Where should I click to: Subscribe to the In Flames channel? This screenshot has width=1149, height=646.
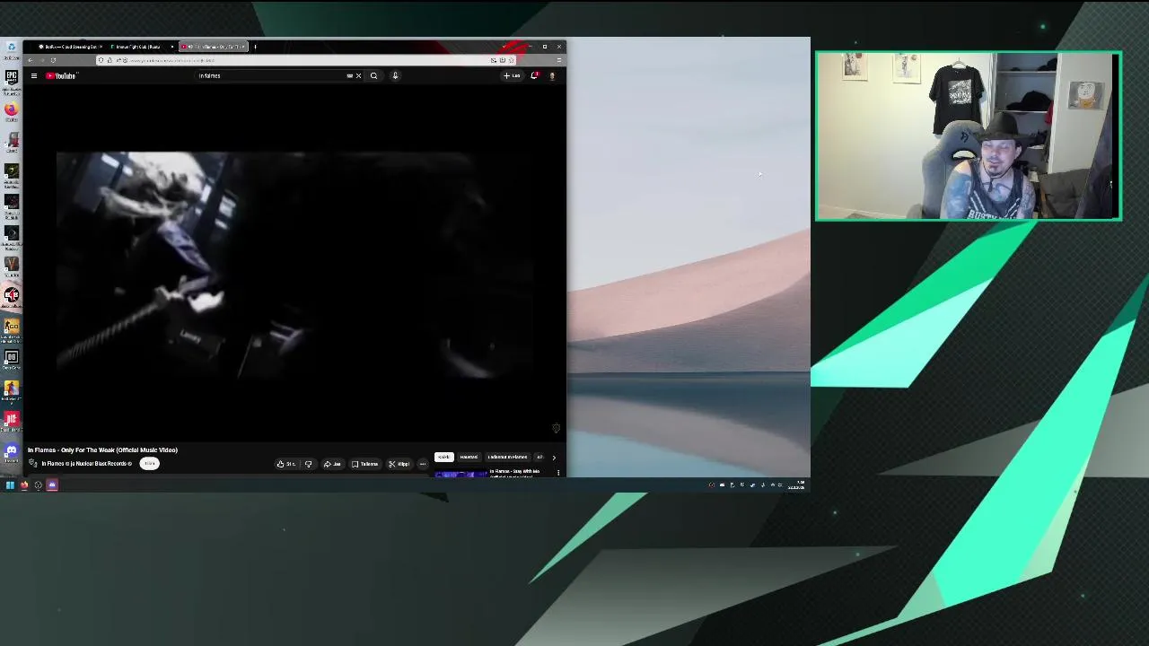coord(150,464)
